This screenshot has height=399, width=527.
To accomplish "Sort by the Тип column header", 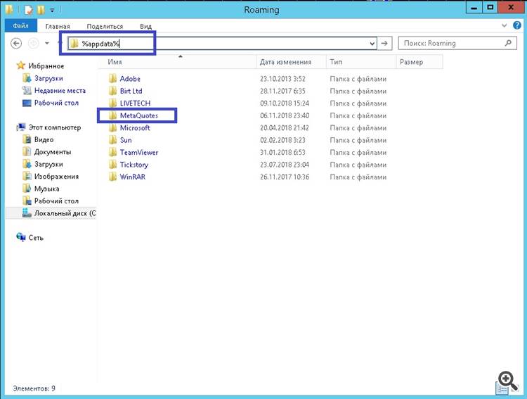I will (361, 62).
